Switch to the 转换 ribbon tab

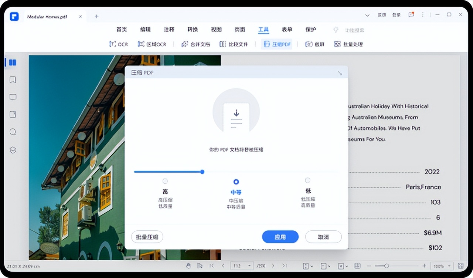tap(193, 30)
